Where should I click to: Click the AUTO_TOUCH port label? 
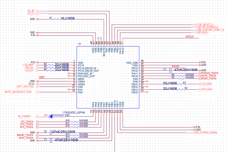209,76
